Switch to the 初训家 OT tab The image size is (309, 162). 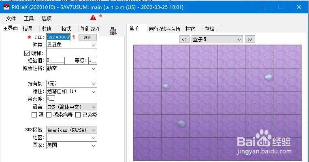tap(89, 29)
